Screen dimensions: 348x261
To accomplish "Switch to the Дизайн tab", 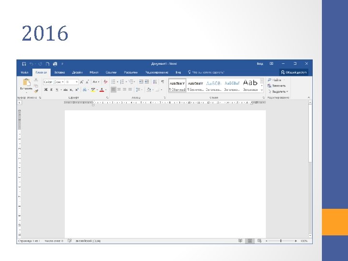I will [x=77, y=72].
